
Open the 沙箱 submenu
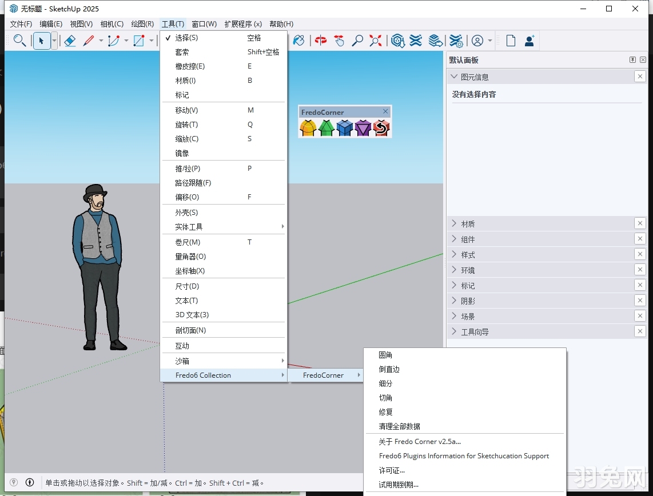click(x=181, y=361)
